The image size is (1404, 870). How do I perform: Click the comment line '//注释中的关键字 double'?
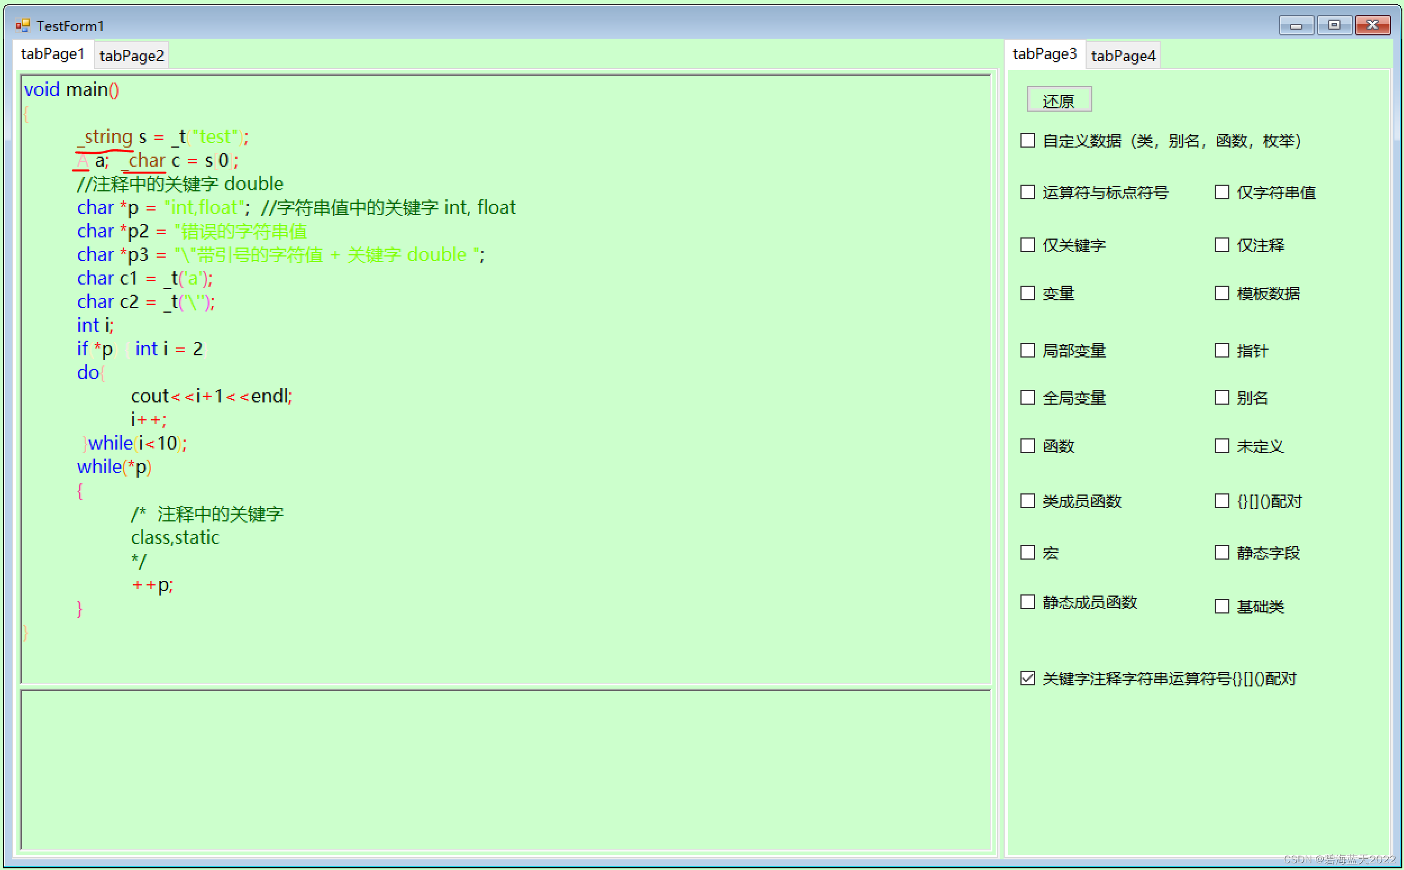click(x=181, y=184)
